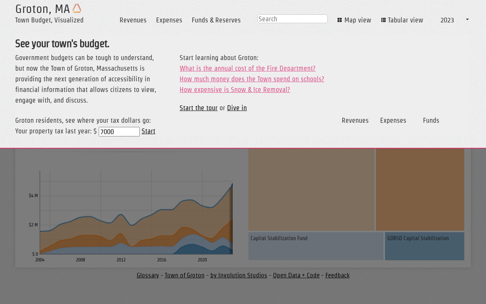This screenshot has height=304, width=486.
Task: Click the Tabular view list icon
Action: click(383, 20)
